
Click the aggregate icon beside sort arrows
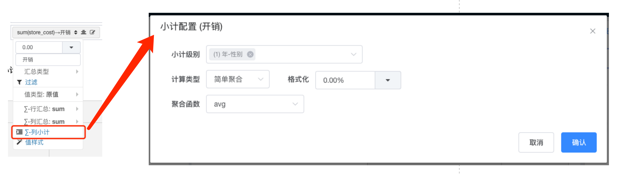click(x=83, y=32)
